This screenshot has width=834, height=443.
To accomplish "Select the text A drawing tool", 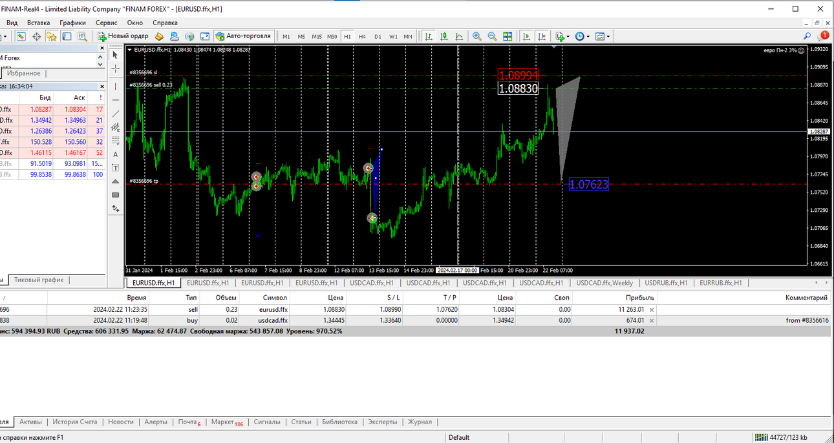I will point(116,154).
